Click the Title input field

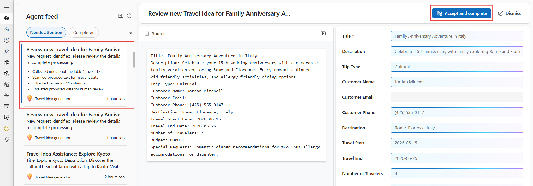(457, 36)
